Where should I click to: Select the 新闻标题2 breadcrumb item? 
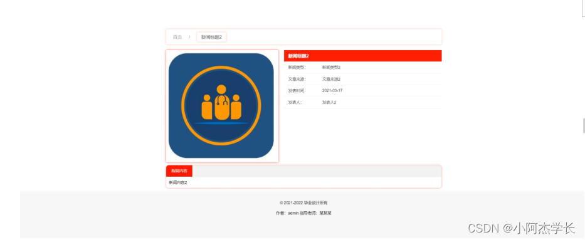[211, 37]
